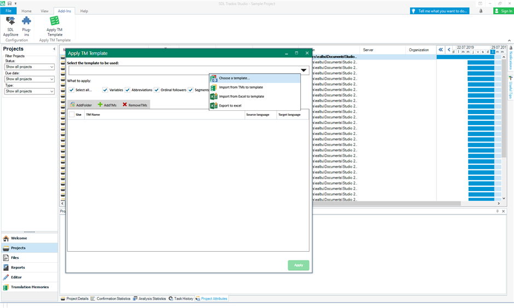Sort by the Source language column header
The height and width of the screenshot is (308, 514).
(261, 115)
